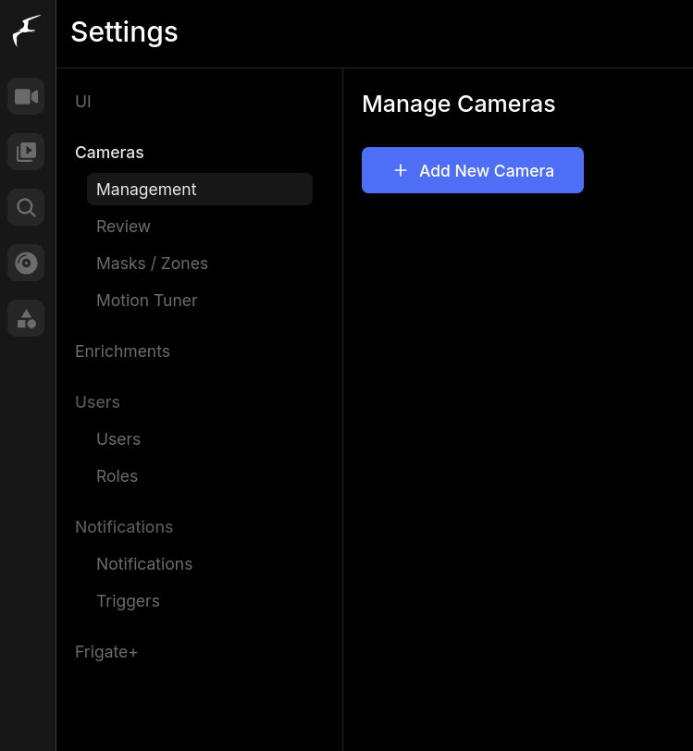
Task: Open the Review recordings icon in sidebar
Action: click(26, 152)
